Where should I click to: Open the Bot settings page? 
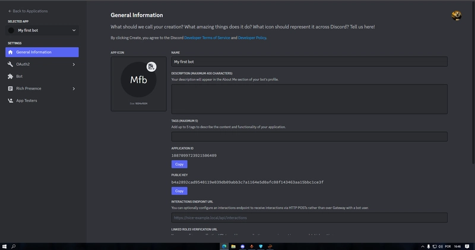tap(42, 77)
